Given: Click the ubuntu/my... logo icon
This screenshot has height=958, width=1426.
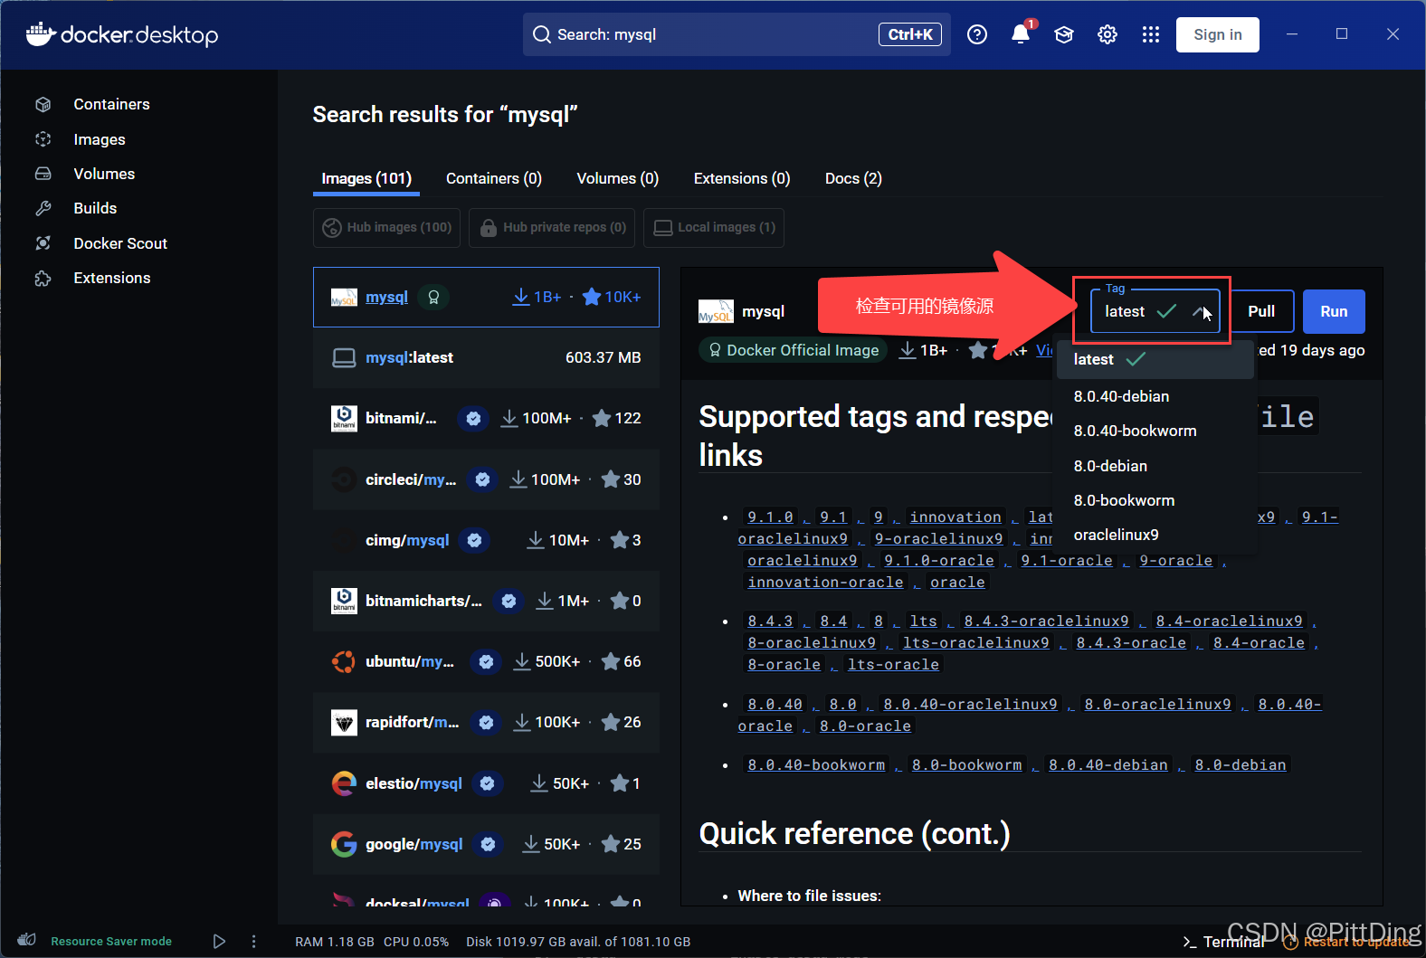Looking at the screenshot, I should (x=344, y=661).
